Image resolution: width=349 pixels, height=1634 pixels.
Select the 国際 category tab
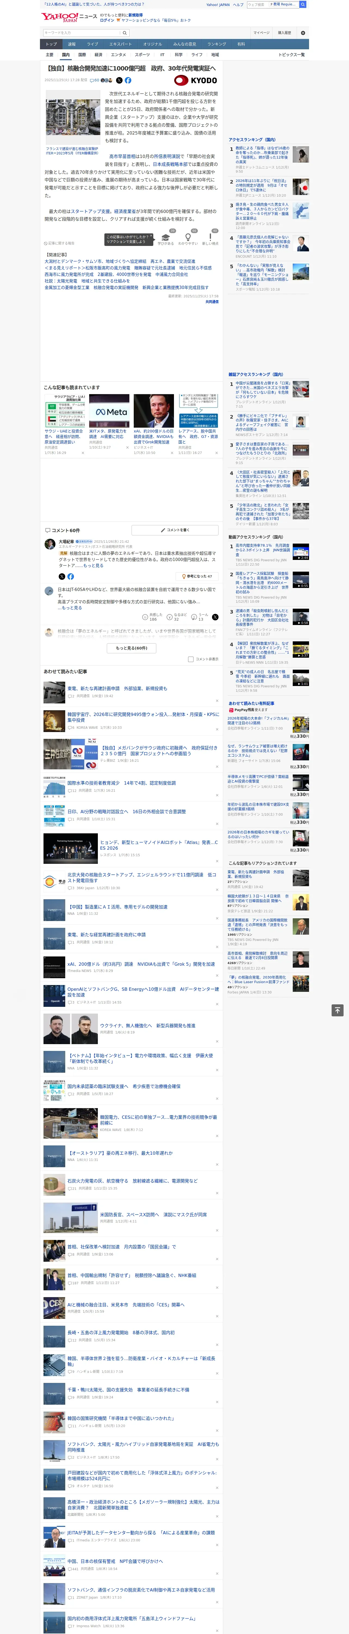click(82, 54)
